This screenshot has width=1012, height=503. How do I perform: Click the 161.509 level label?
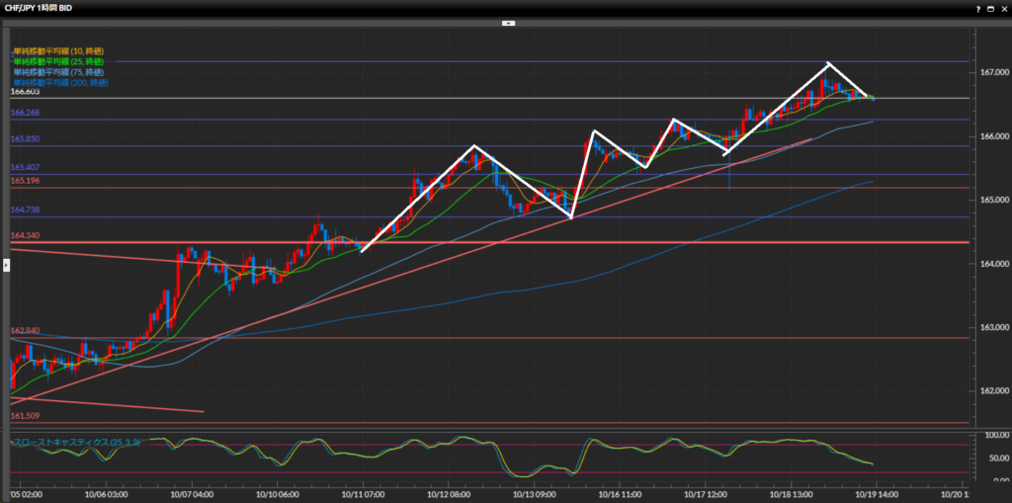tap(26, 416)
